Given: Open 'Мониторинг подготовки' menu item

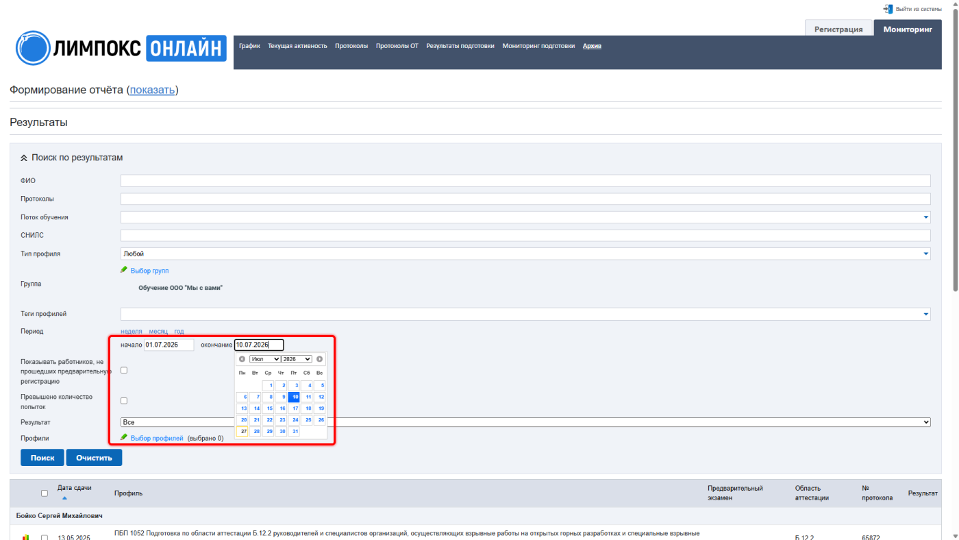Looking at the screenshot, I should 538,46.
